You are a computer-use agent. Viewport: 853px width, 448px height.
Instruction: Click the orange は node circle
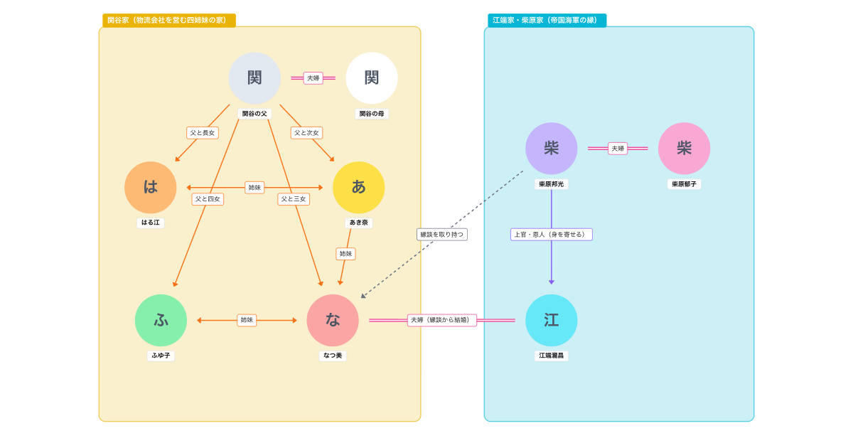click(151, 188)
